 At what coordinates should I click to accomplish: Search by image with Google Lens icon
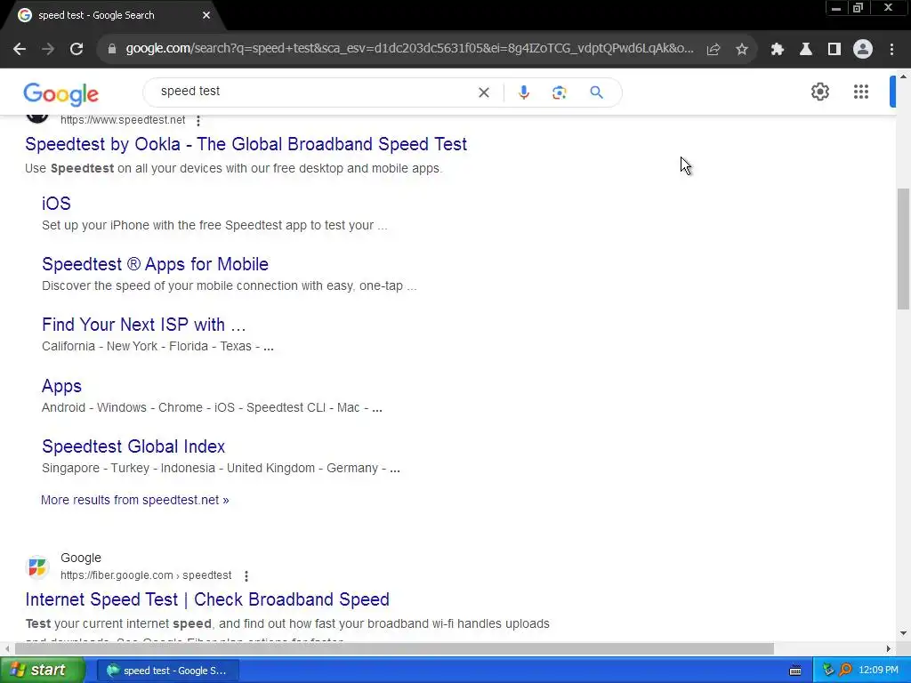(559, 92)
